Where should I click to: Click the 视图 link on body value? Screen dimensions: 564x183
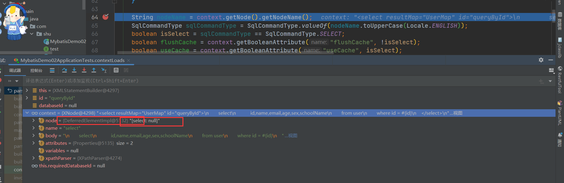point(293,135)
